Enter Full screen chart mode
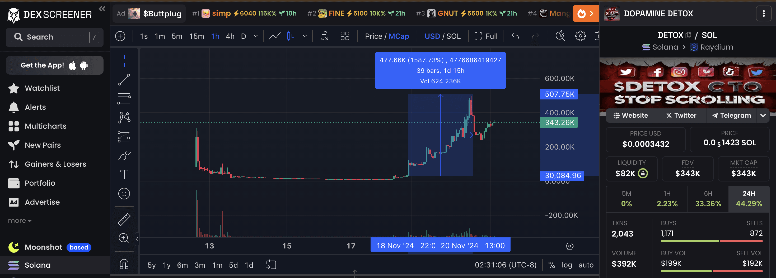Image resolution: width=776 pixels, height=278 pixels. pyautogui.click(x=486, y=36)
